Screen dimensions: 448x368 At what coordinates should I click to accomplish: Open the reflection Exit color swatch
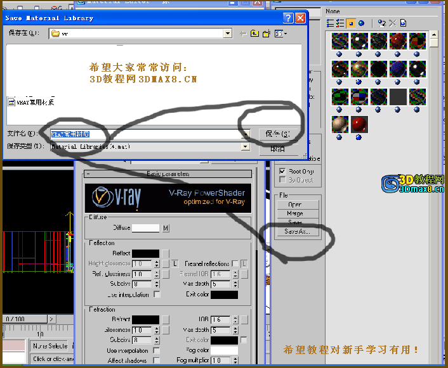[224, 295]
